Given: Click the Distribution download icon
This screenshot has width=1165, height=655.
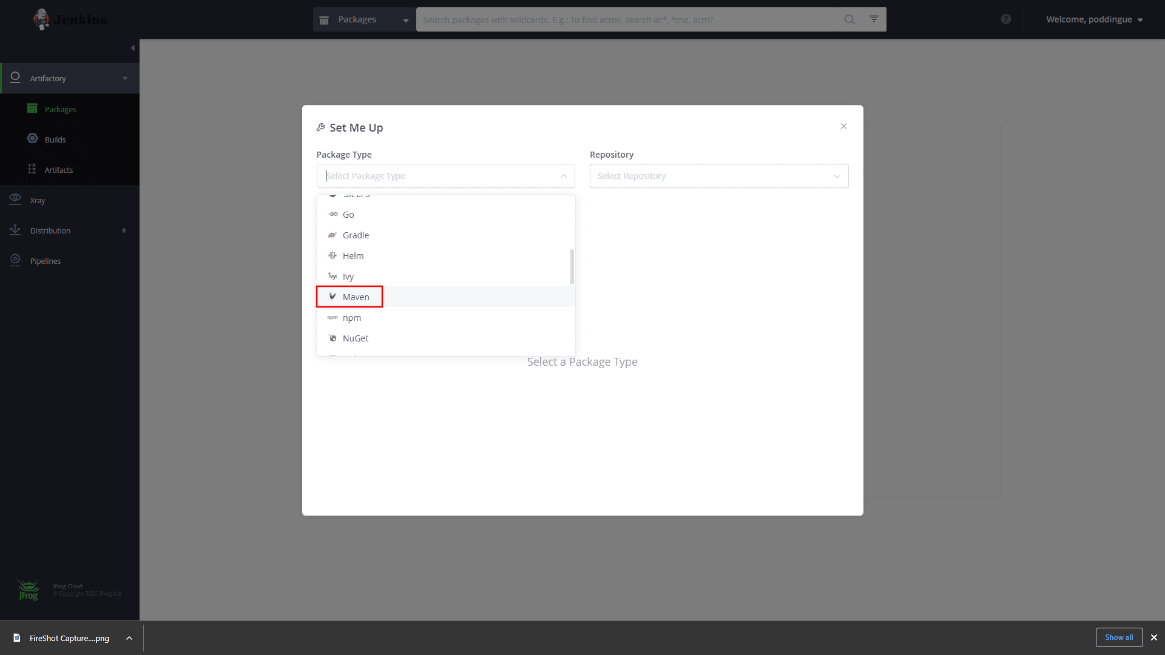Looking at the screenshot, I should coord(15,230).
